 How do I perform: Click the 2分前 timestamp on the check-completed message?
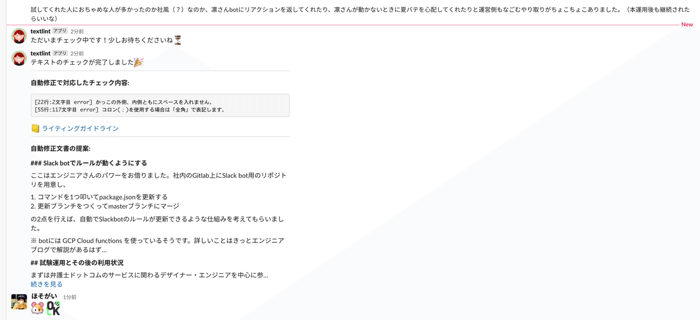(77, 54)
